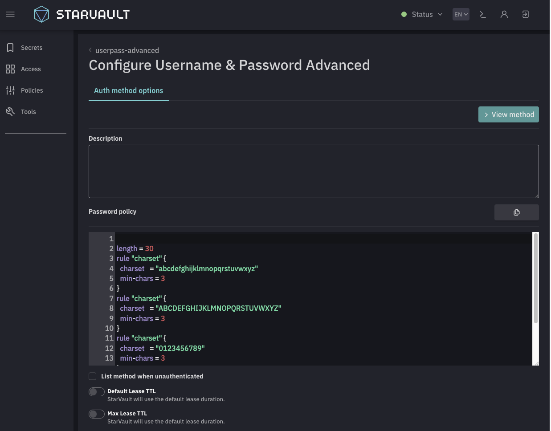
Task: Check List method when unauthenticated
Action: pyautogui.click(x=93, y=376)
